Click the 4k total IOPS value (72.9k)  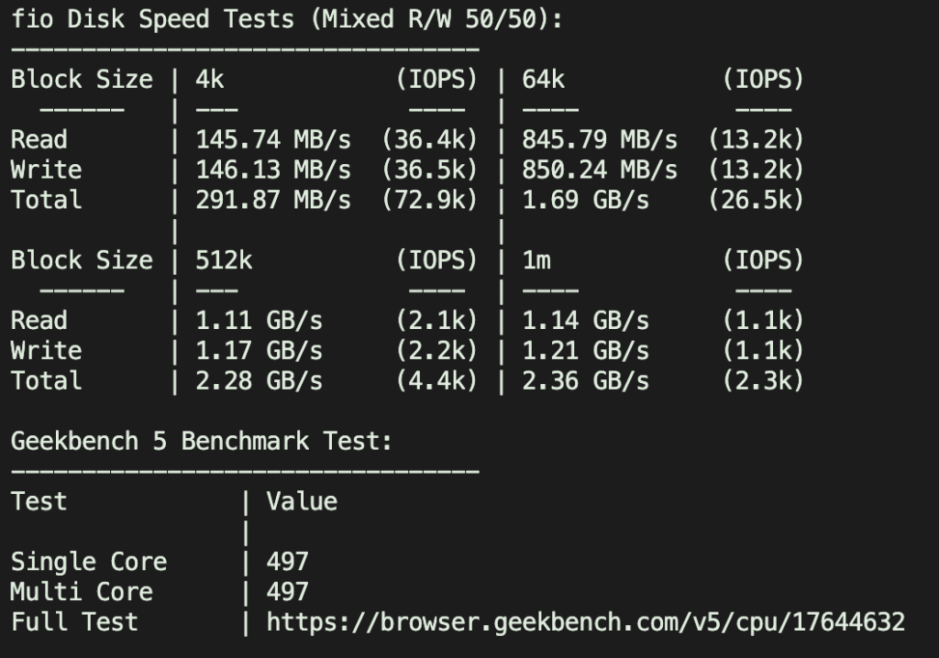point(429,200)
